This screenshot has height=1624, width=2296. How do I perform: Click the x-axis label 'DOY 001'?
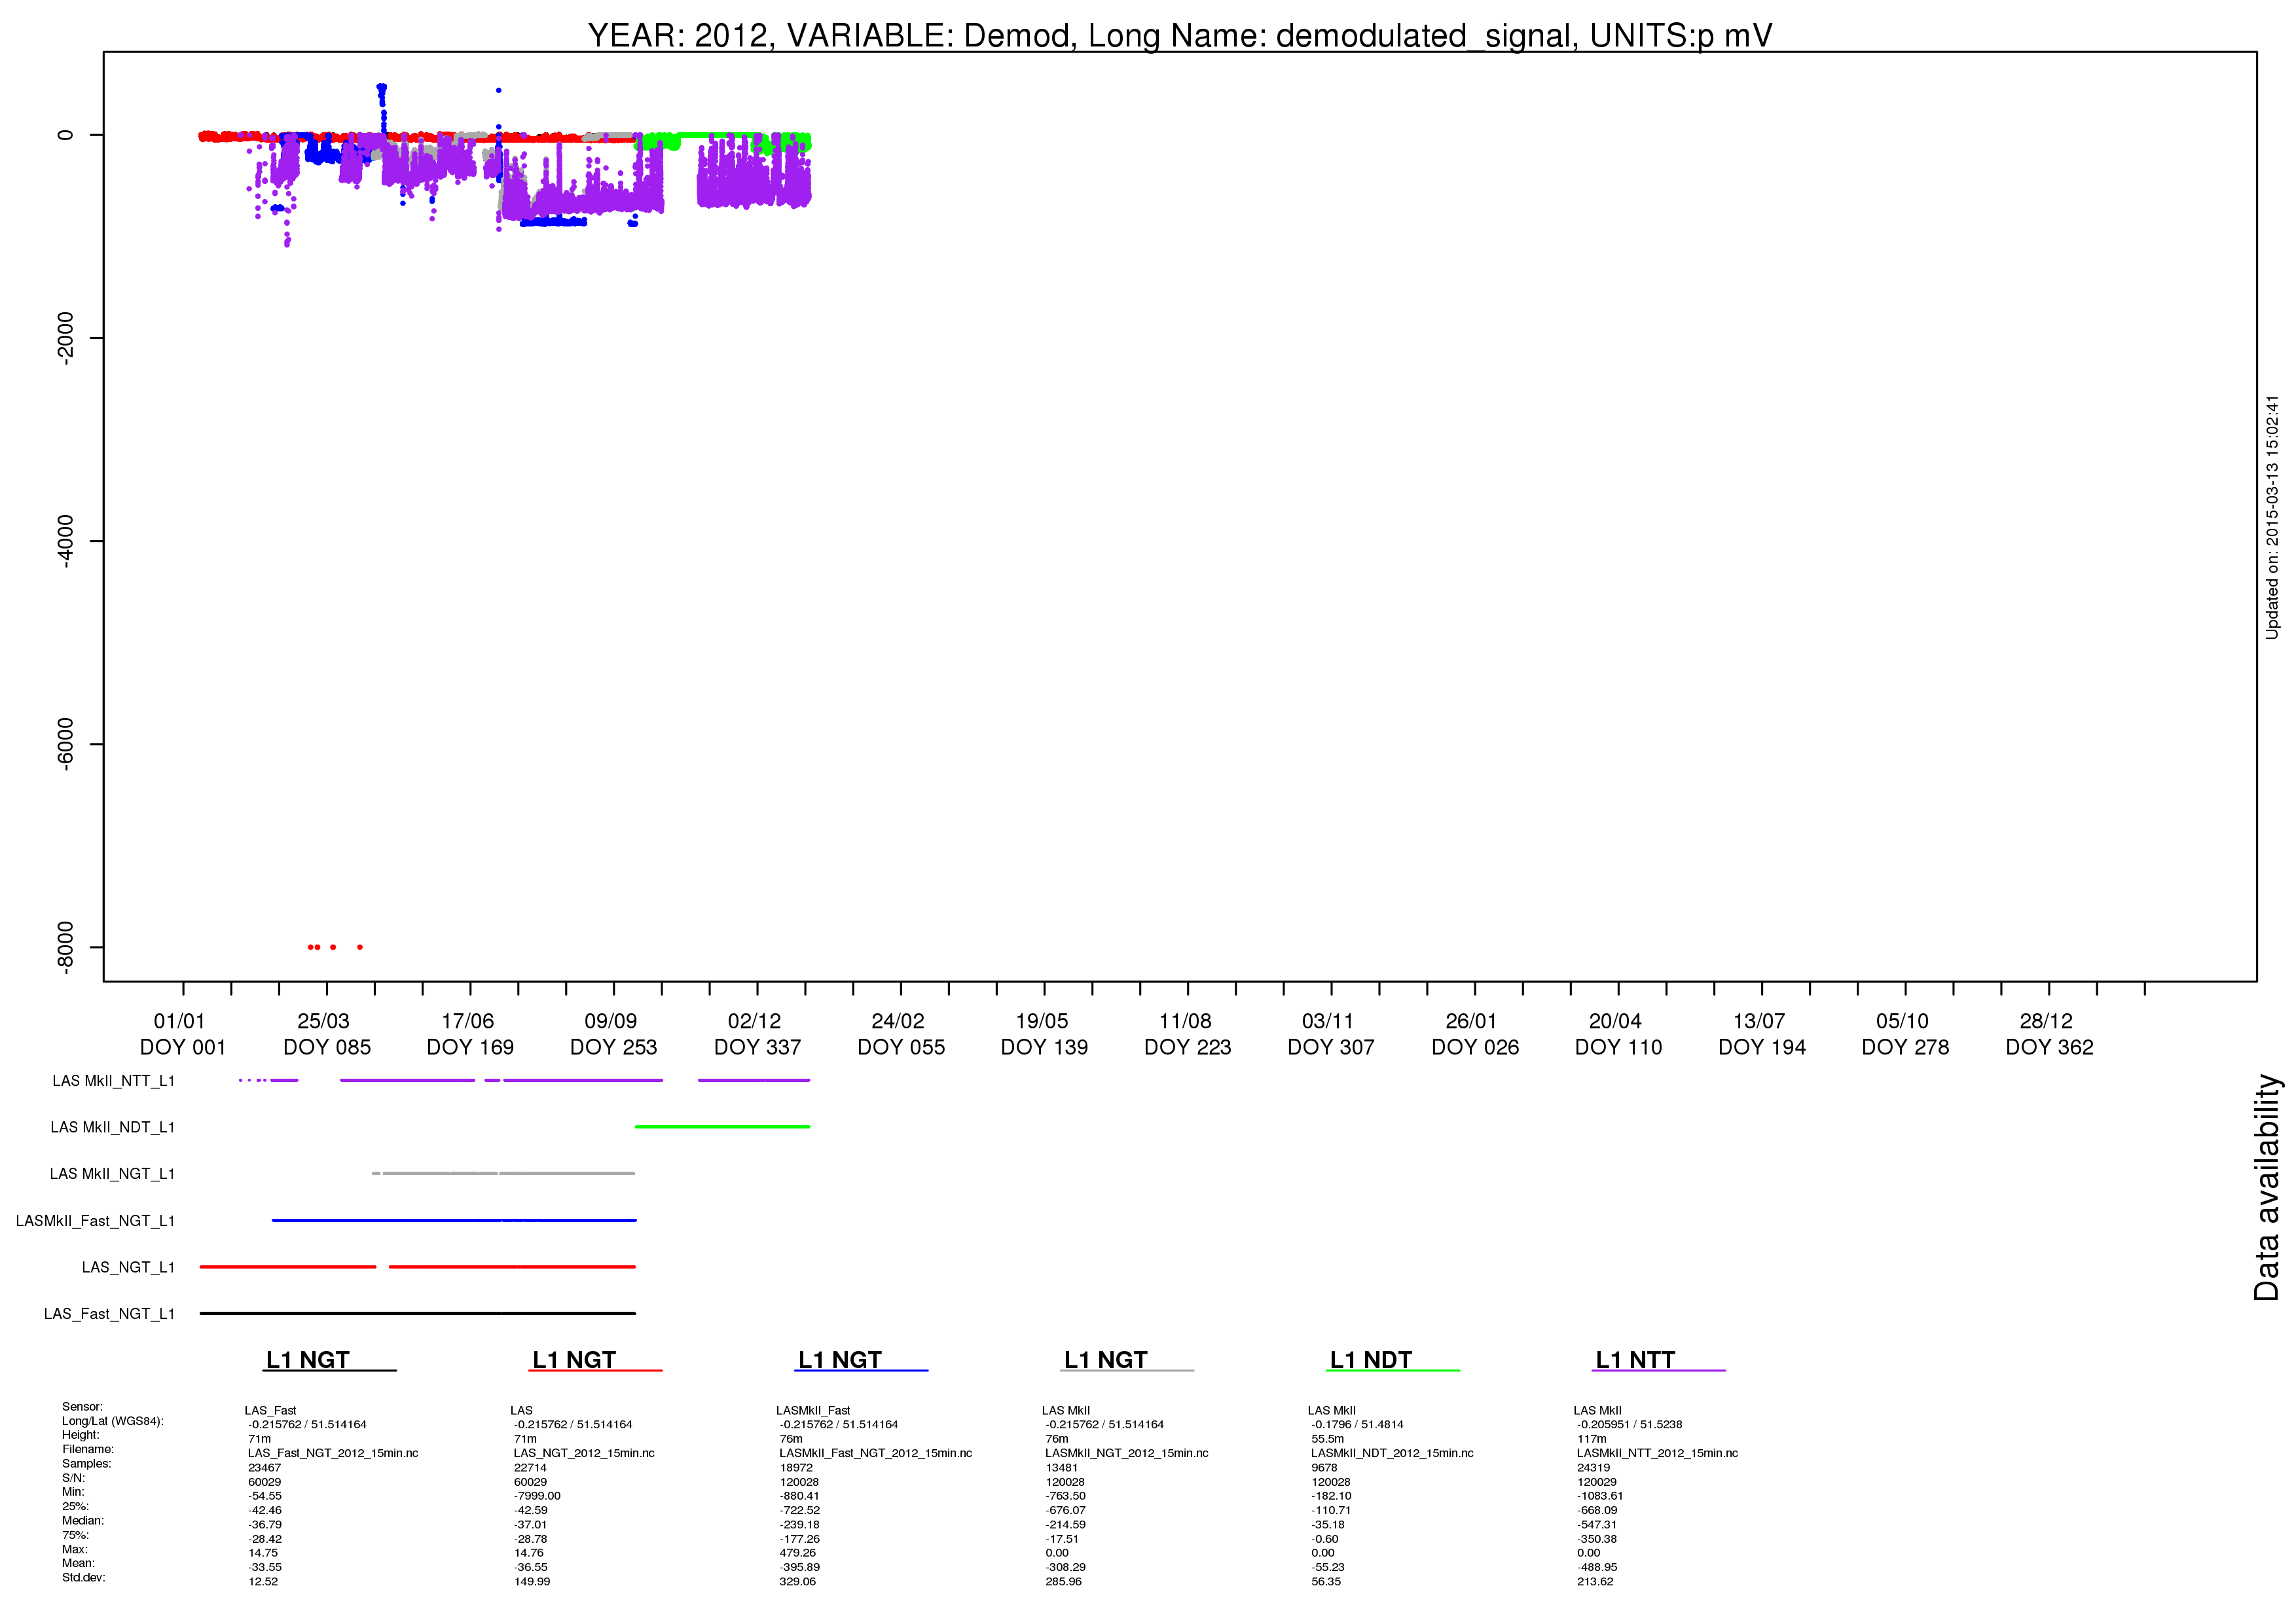tap(183, 1047)
